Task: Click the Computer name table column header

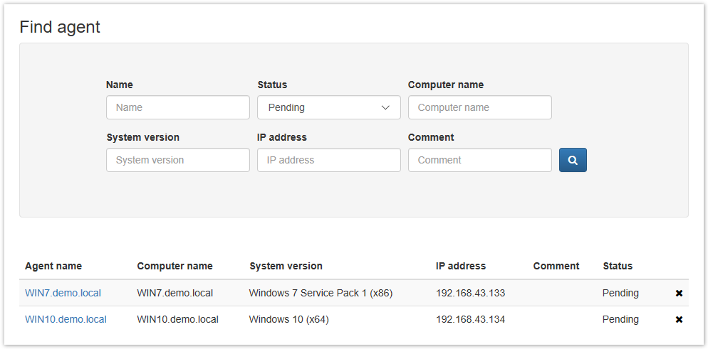Action: (175, 266)
